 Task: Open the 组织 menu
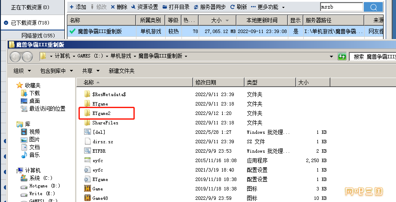point(22,71)
